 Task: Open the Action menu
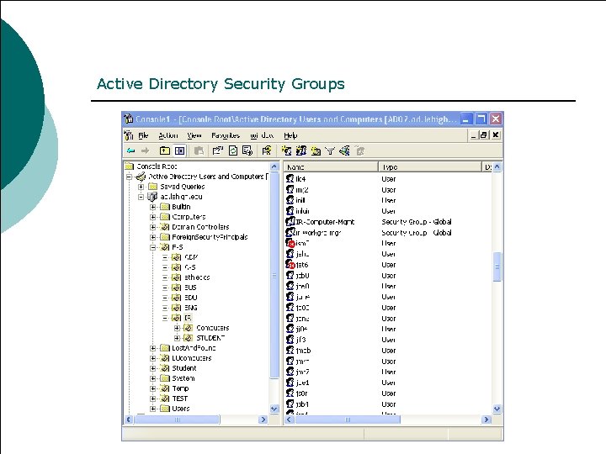point(168,135)
